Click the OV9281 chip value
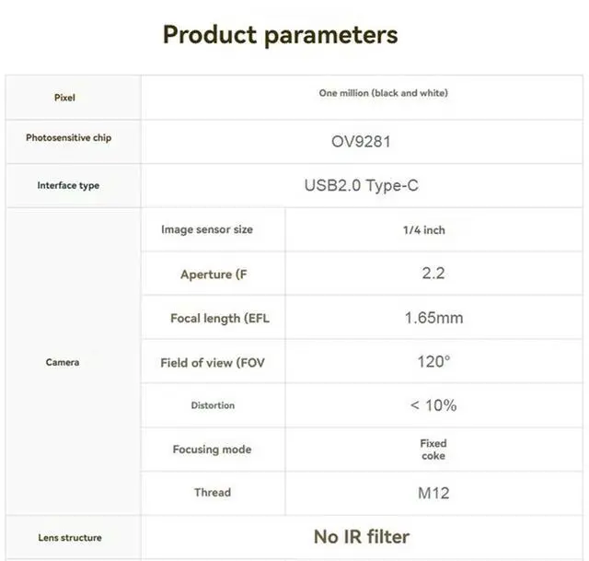Screen dimensions: 589x561 [367, 142]
